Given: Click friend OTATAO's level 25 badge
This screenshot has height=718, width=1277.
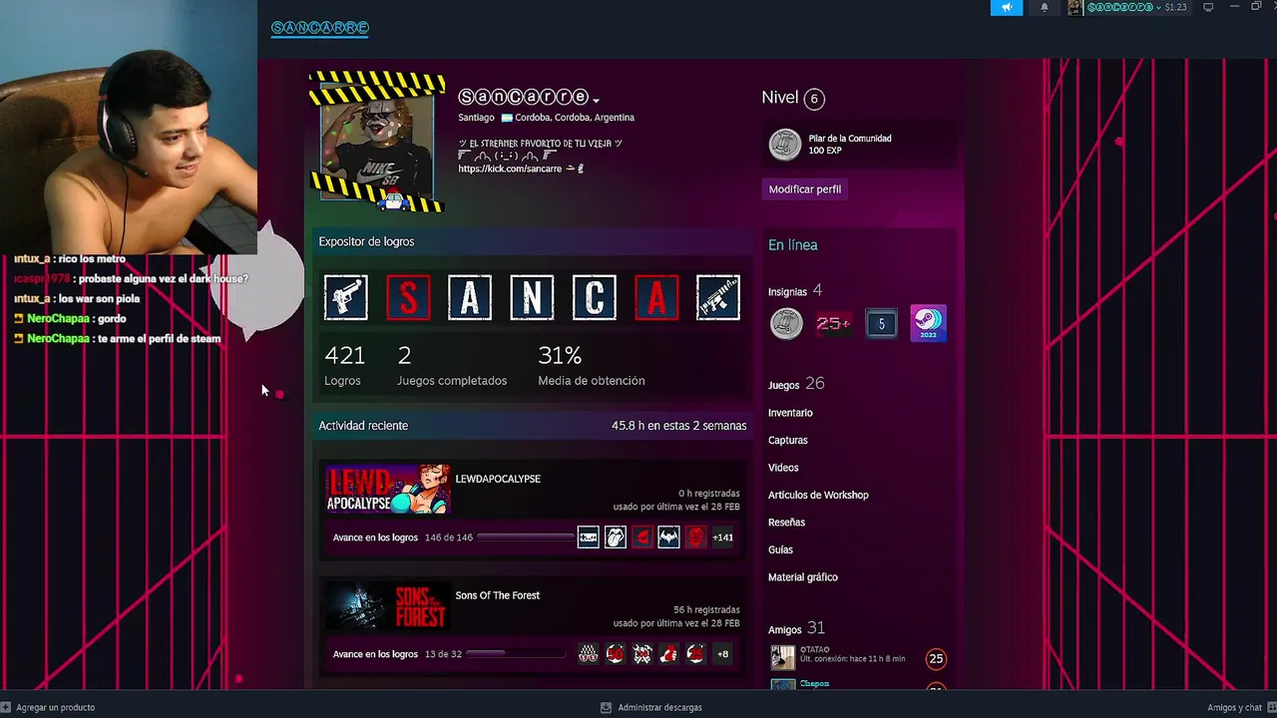Looking at the screenshot, I should point(936,658).
